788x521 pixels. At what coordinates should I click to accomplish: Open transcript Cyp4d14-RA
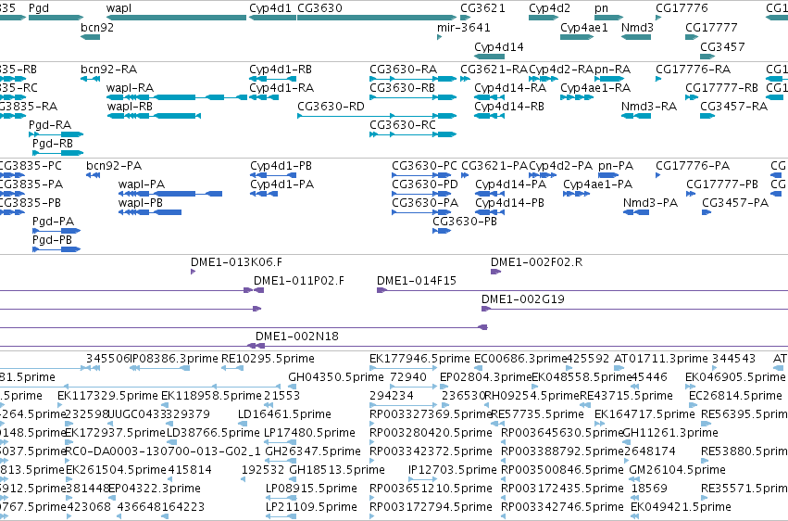510,88
